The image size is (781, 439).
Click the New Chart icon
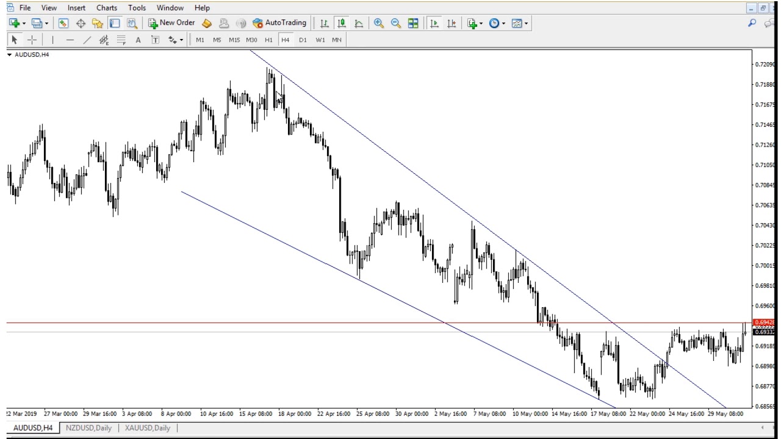[x=14, y=23]
